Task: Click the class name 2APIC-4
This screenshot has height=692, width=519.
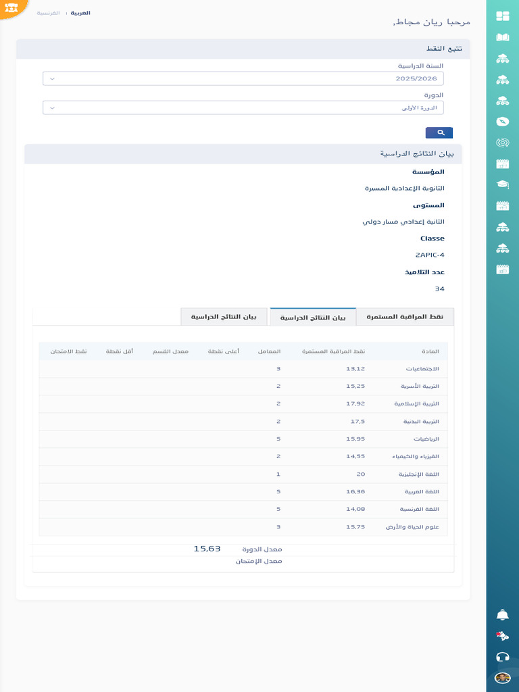Action: point(430,255)
